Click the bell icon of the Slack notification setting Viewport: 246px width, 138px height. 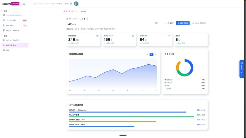point(193,23)
